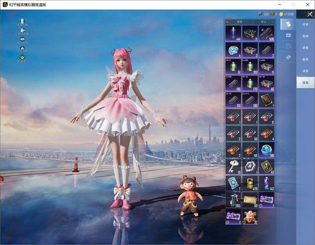Select the DP-28 parts box with 46
This screenshot has width=315, height=245.
click(266, 83)
